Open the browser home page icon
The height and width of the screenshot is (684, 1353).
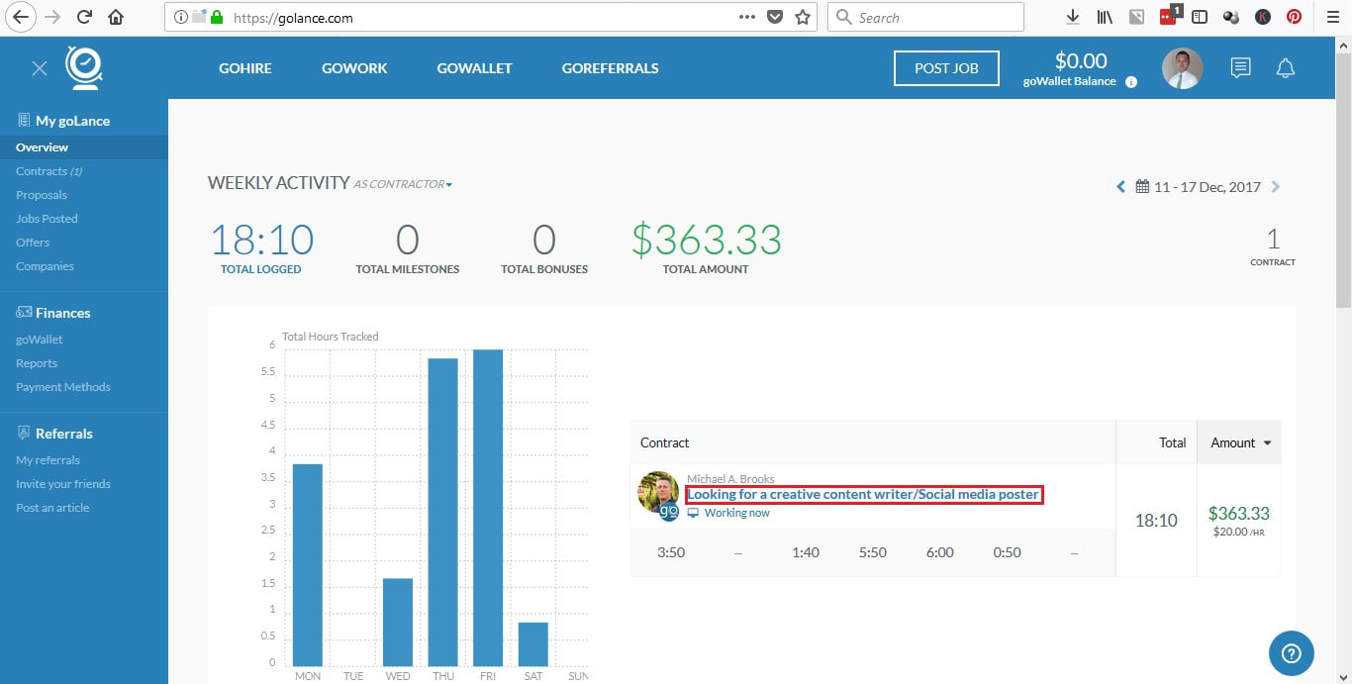tap(116, 17)
